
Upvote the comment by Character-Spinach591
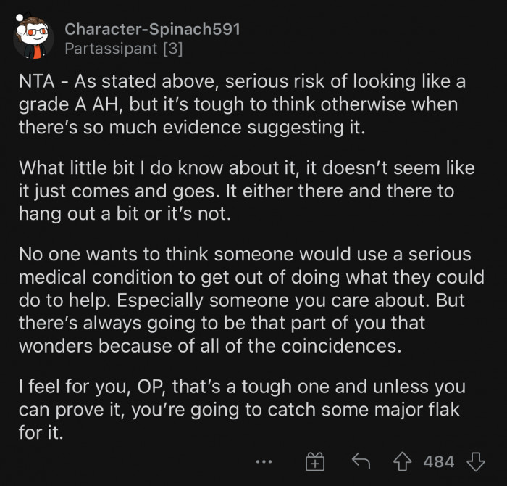[x=404, y=461]
